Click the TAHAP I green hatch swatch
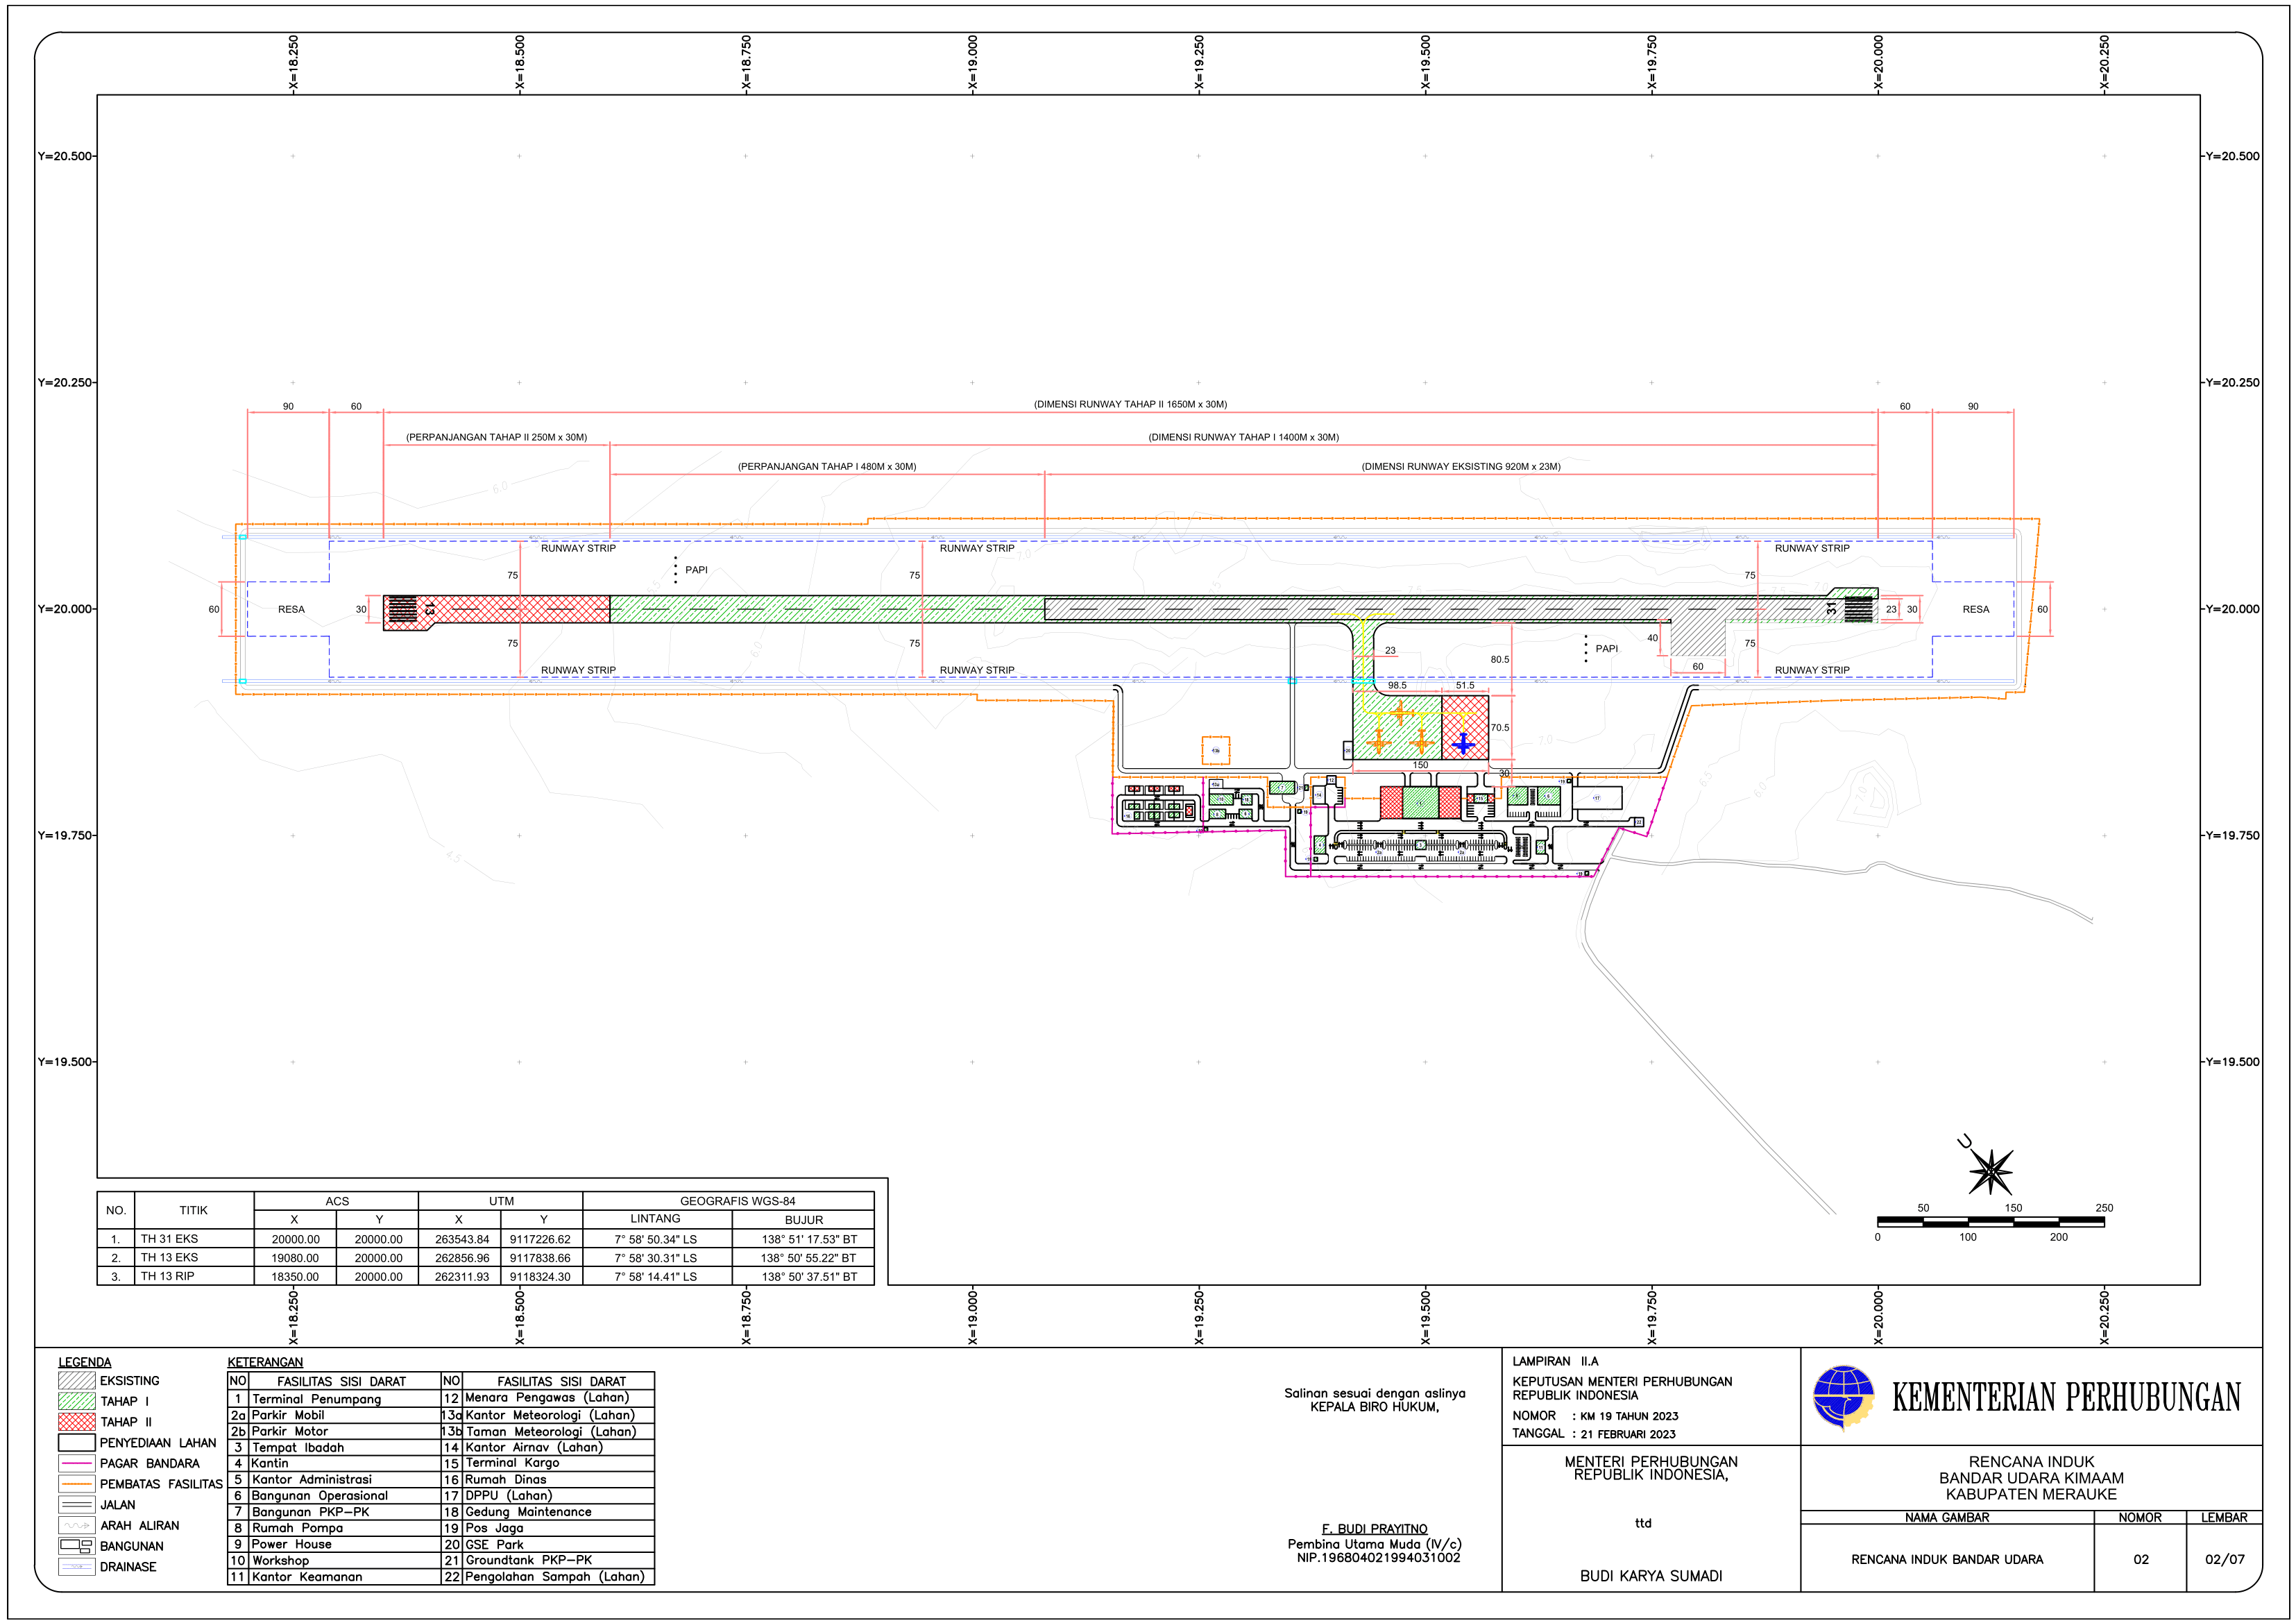Image resolution: width=2296 pixels, height=1623 pixels. 77,1401
